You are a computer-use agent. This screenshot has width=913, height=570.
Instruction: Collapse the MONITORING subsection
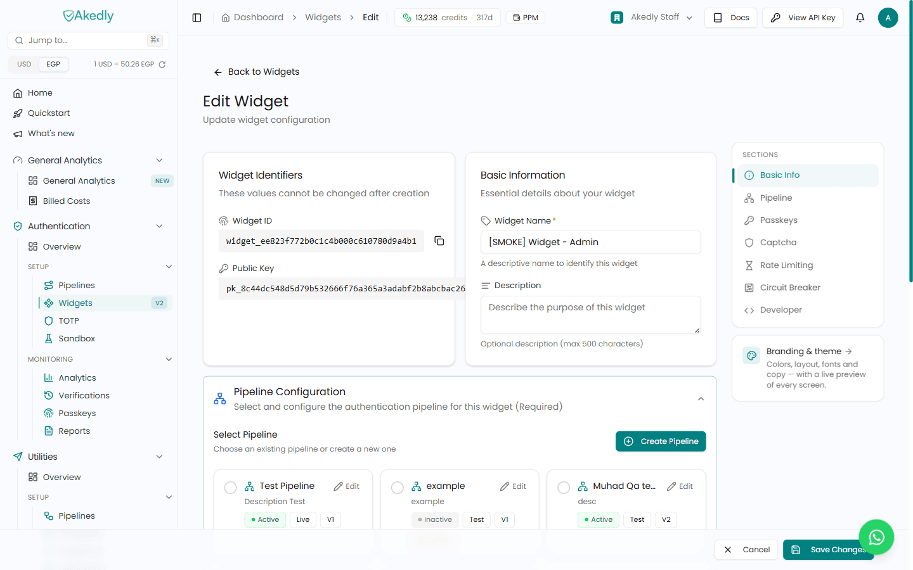point(169,359)
